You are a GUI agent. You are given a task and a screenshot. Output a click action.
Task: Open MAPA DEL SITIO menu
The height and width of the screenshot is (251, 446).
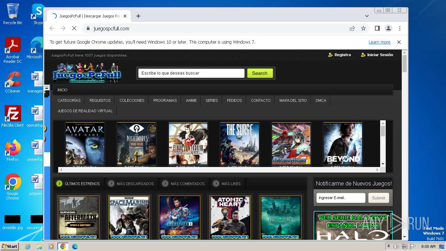[293, 100]
